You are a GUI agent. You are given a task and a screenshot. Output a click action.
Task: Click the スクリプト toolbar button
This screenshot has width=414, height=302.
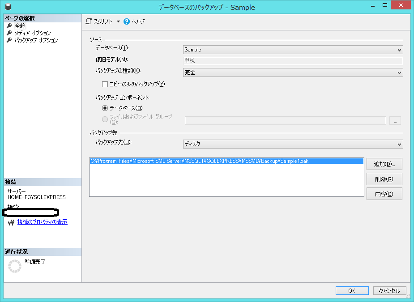(103, 21)
